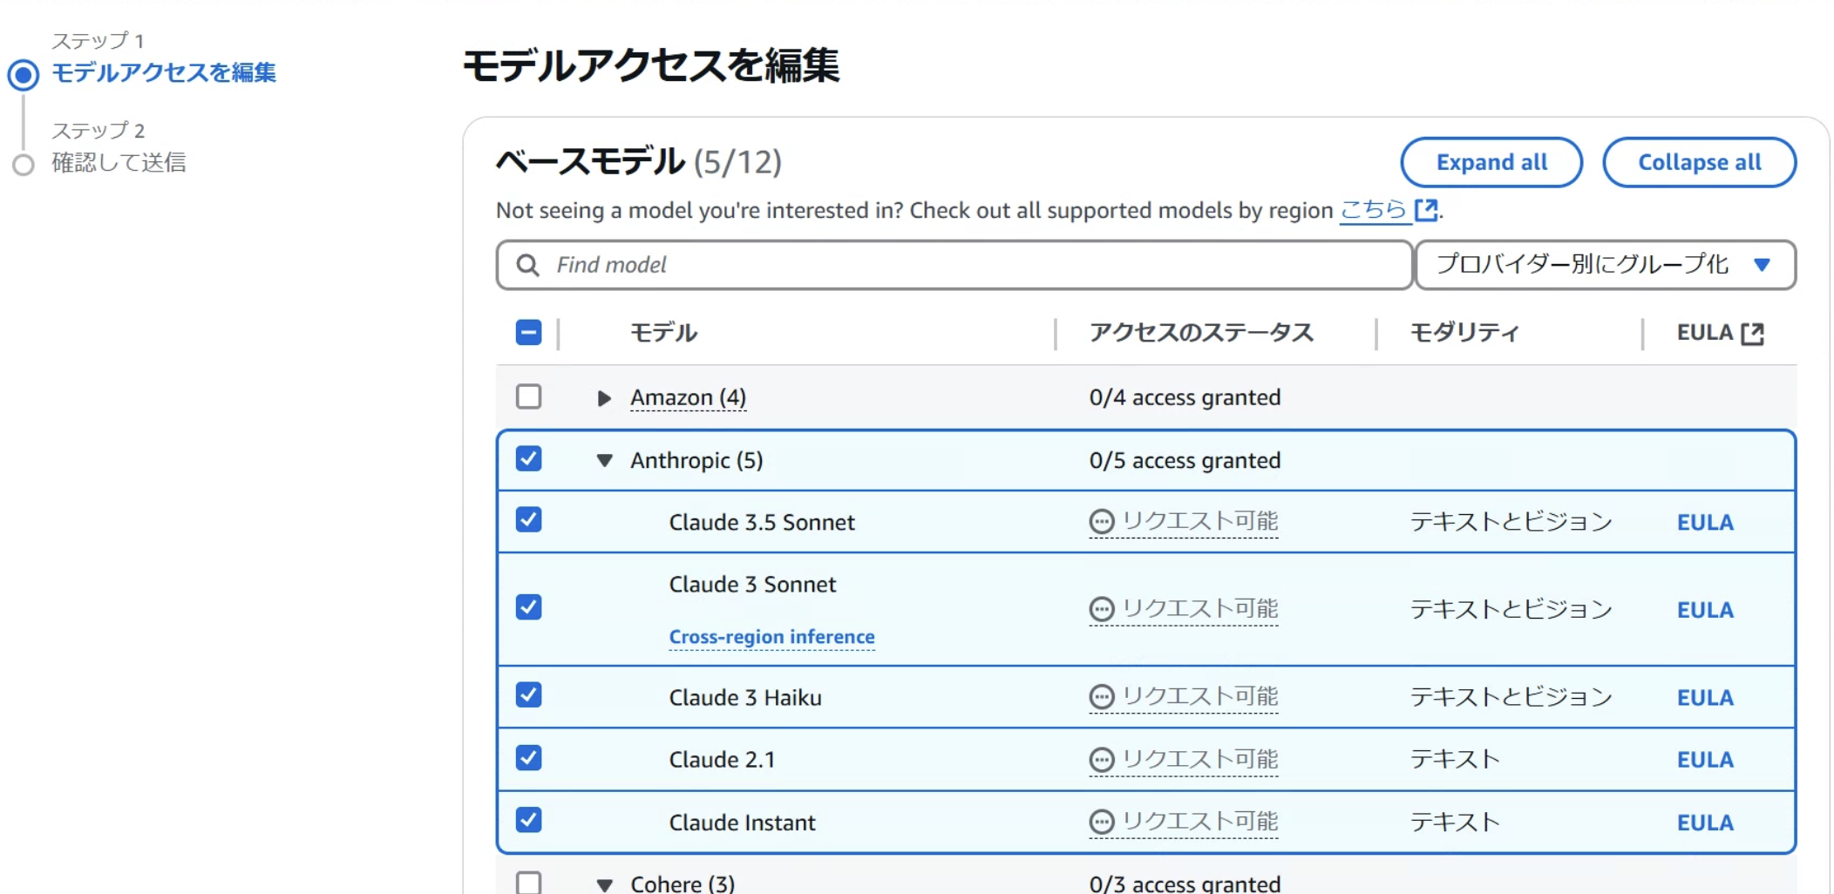Check the Amazon provider checkbox
1834x894 pixels.
(527, 396)
